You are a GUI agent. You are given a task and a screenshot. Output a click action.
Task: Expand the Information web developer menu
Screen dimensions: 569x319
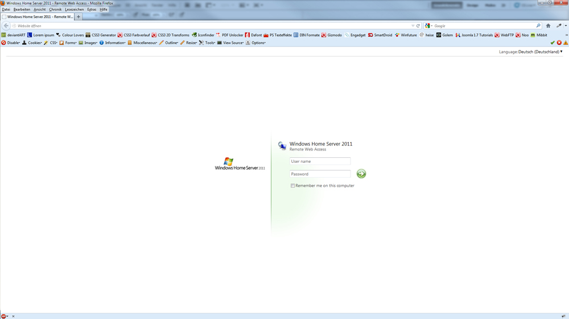(x=113, y=43)
